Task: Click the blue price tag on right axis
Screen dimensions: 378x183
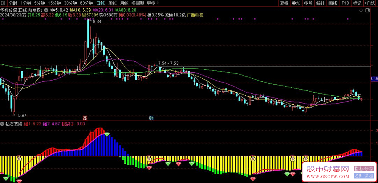Action: [374, 79]
